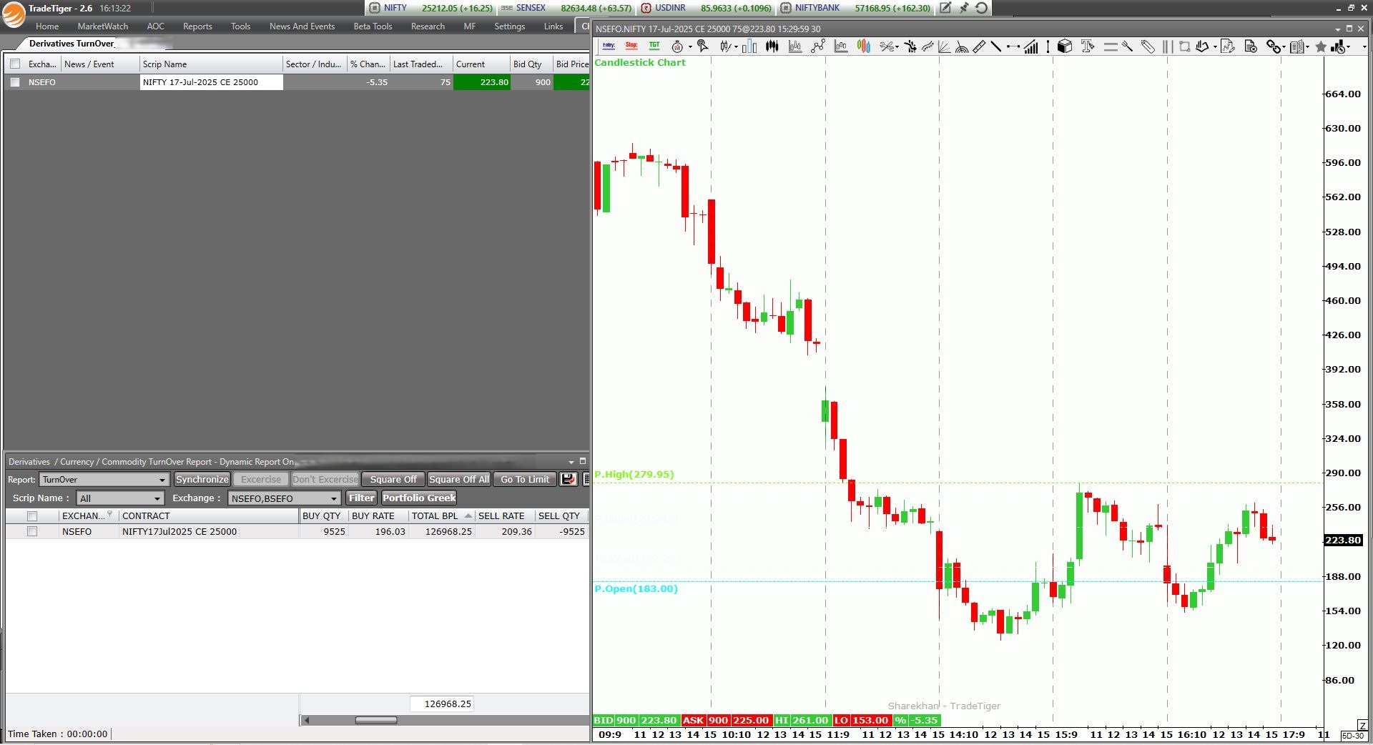Open the Beta Tools menu
Screen dimensions: 1373x745
click(x=373, y=26)
